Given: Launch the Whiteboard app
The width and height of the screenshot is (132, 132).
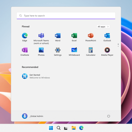Looking at the screenshot, I should click(x=74, y=52).
